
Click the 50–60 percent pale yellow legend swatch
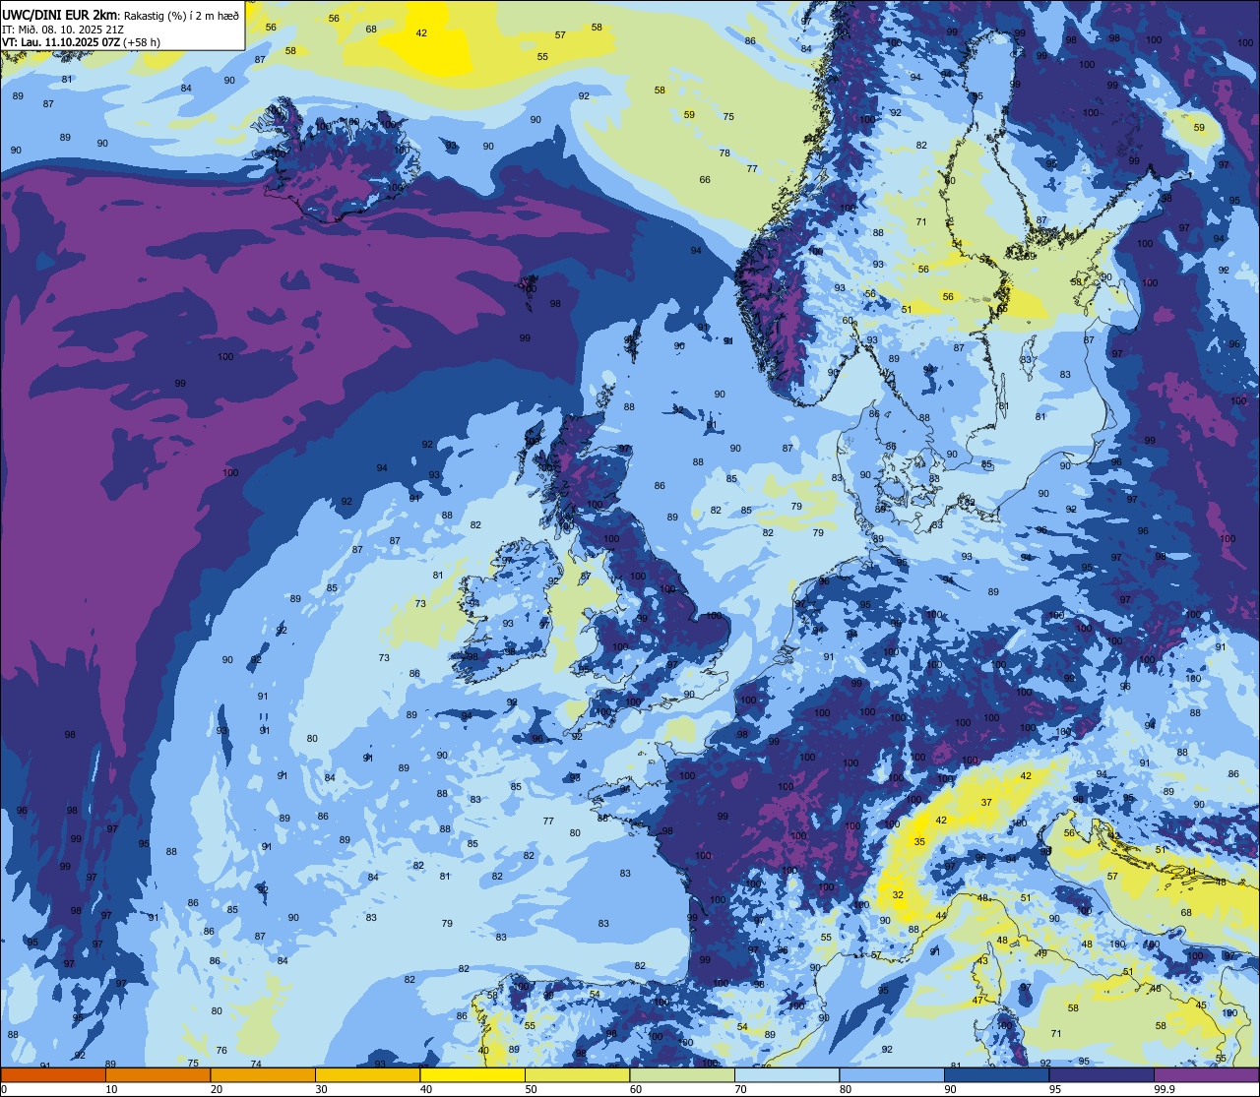tap(577, 1074)
